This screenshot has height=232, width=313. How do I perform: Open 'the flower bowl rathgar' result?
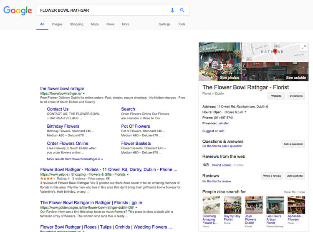[x=62, y=88]
